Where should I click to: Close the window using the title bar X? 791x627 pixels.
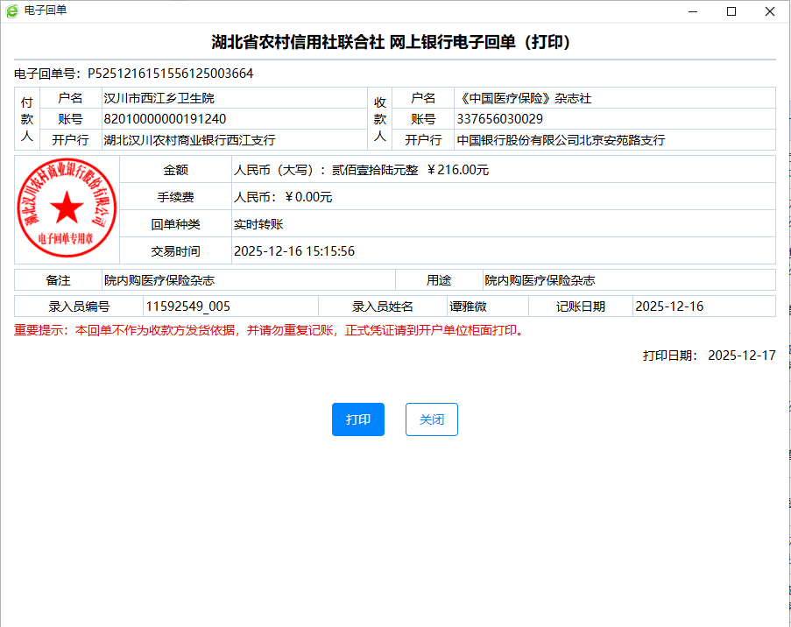click(770, 11)
